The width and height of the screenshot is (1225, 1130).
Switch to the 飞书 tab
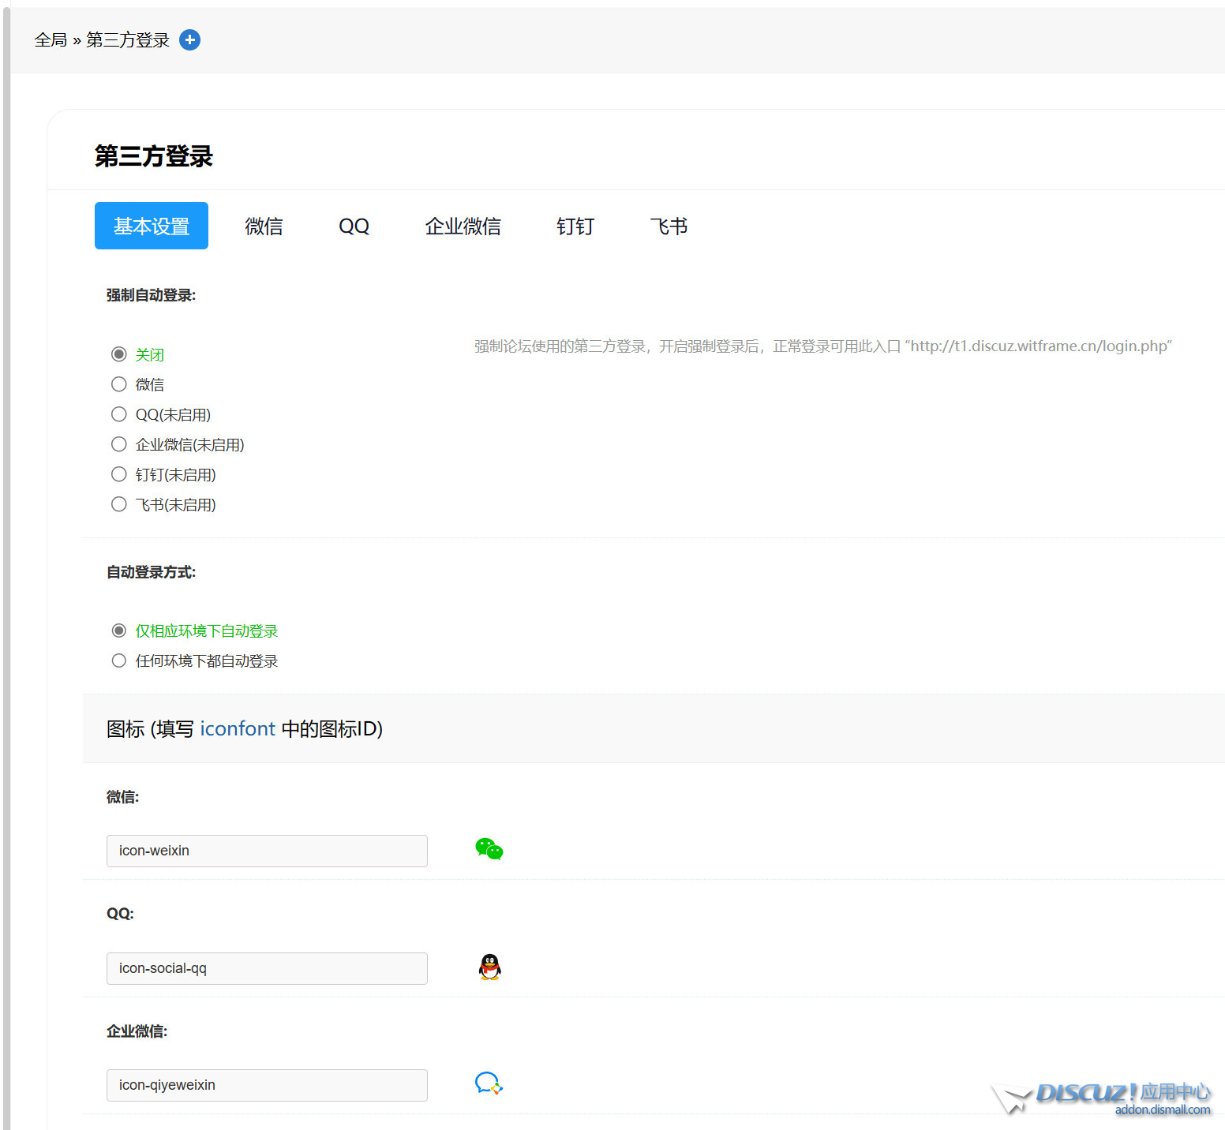click(x=668, y=226)
